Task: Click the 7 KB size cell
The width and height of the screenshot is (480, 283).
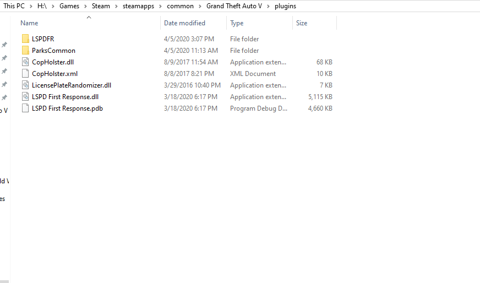Action: [326, 85]
